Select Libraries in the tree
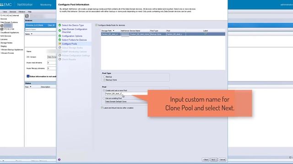293x164 pixels. coord(4,40)
